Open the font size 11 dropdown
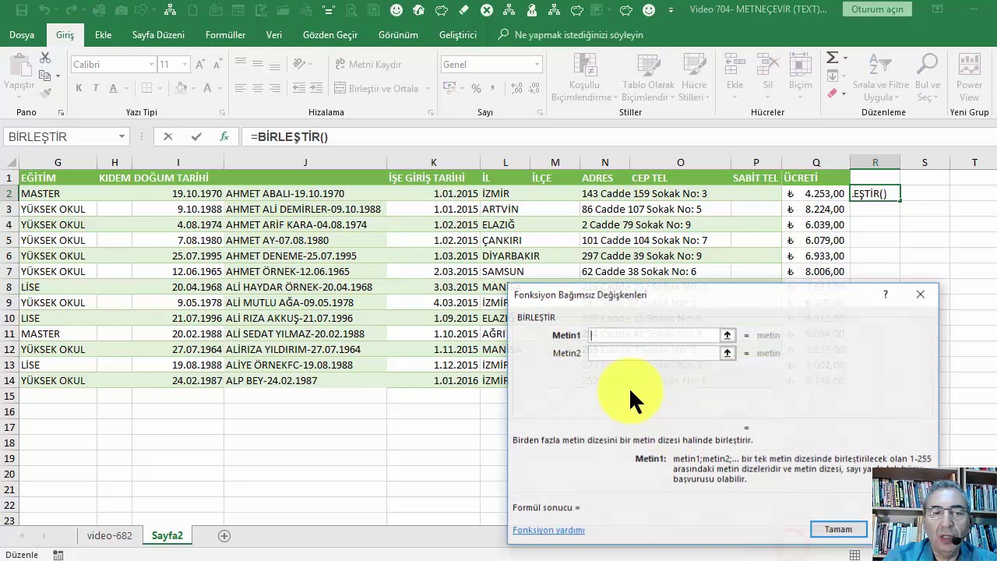The height and width of the screenshot is (561, 997). (x=185, y=65)
